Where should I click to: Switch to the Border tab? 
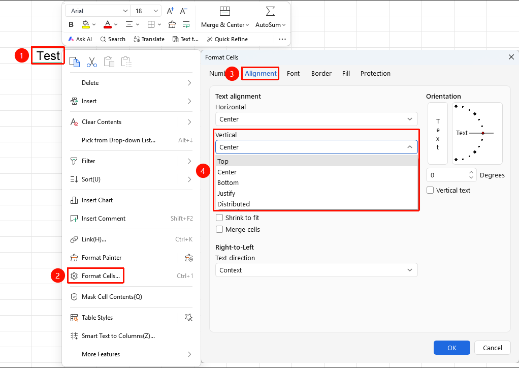(x=321, y=74)
